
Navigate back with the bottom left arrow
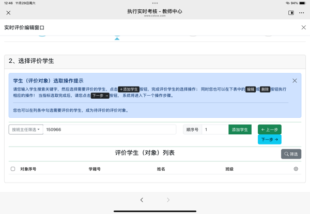[142, 200]
